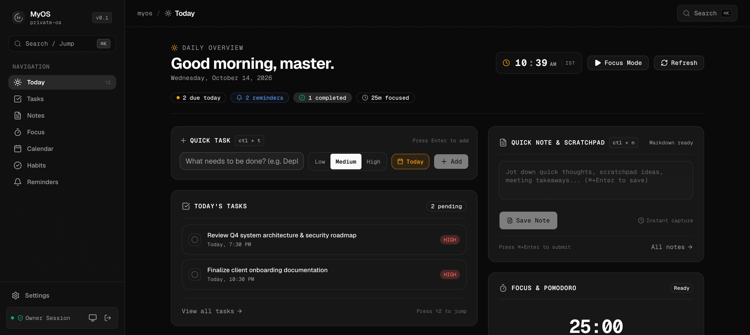Mark Review Q4 system architecture task complete
The width and height of the screenshot is (750, 335).
point(195,240)
